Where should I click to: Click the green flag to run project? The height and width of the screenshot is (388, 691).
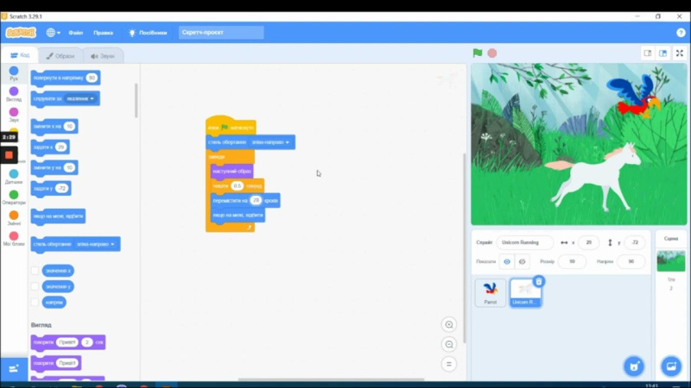coord(478,53)
